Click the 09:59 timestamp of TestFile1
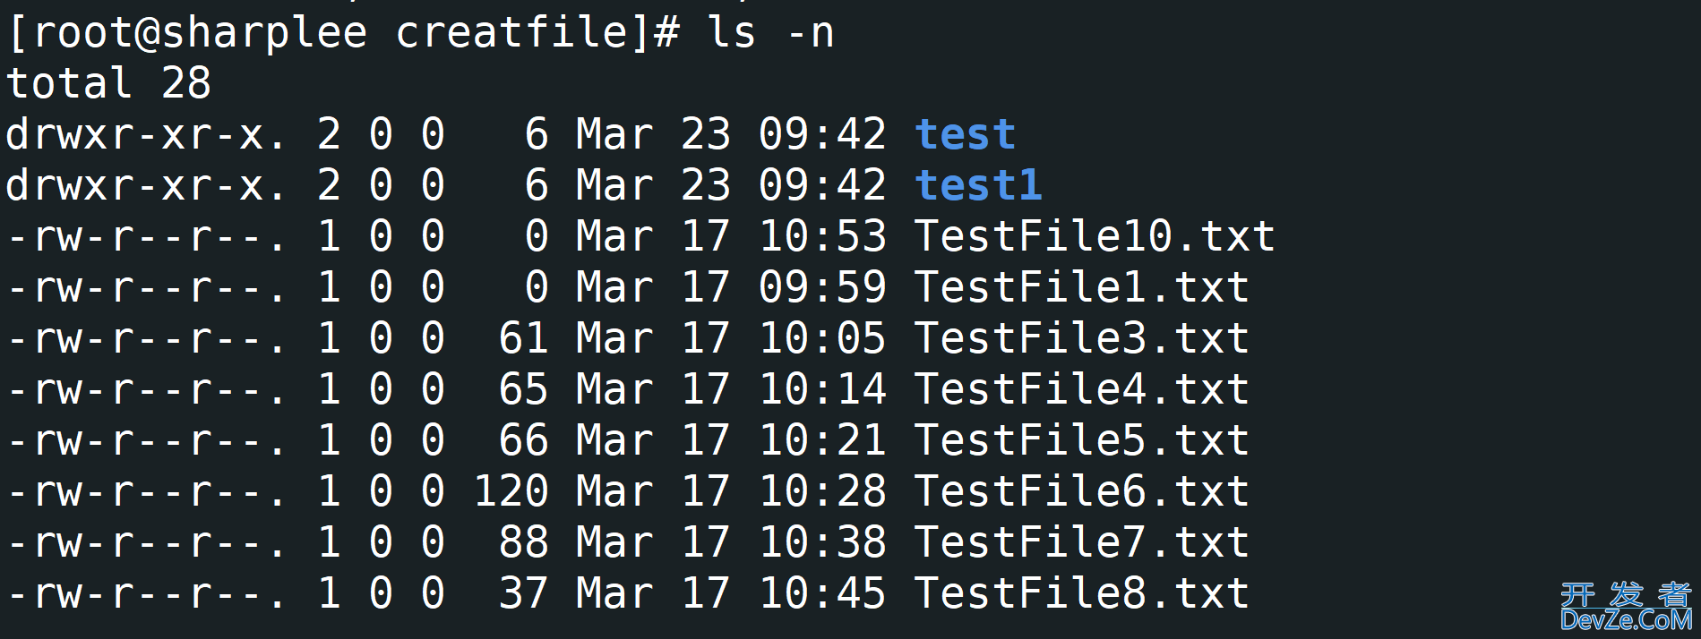 [822, 288]
